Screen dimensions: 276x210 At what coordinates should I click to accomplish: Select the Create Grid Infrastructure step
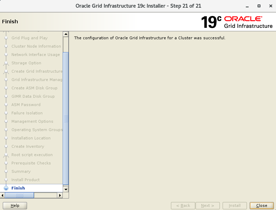(x=37, y=71)
